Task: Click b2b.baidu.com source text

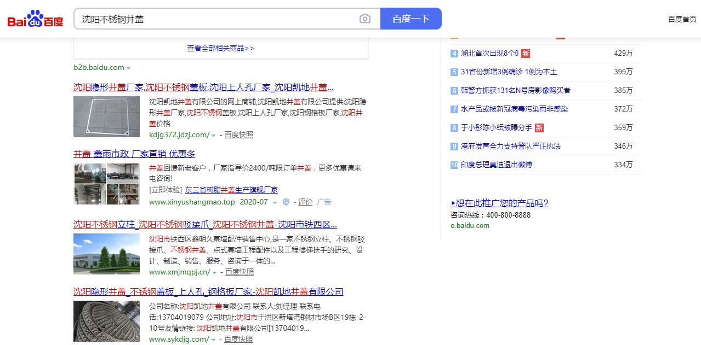Action: pyautogui.click(x=99, y=68)
